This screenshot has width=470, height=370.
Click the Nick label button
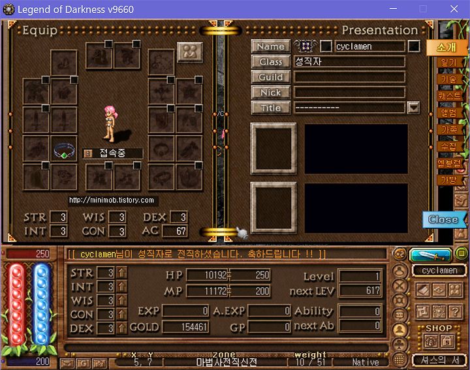(271, 92)
